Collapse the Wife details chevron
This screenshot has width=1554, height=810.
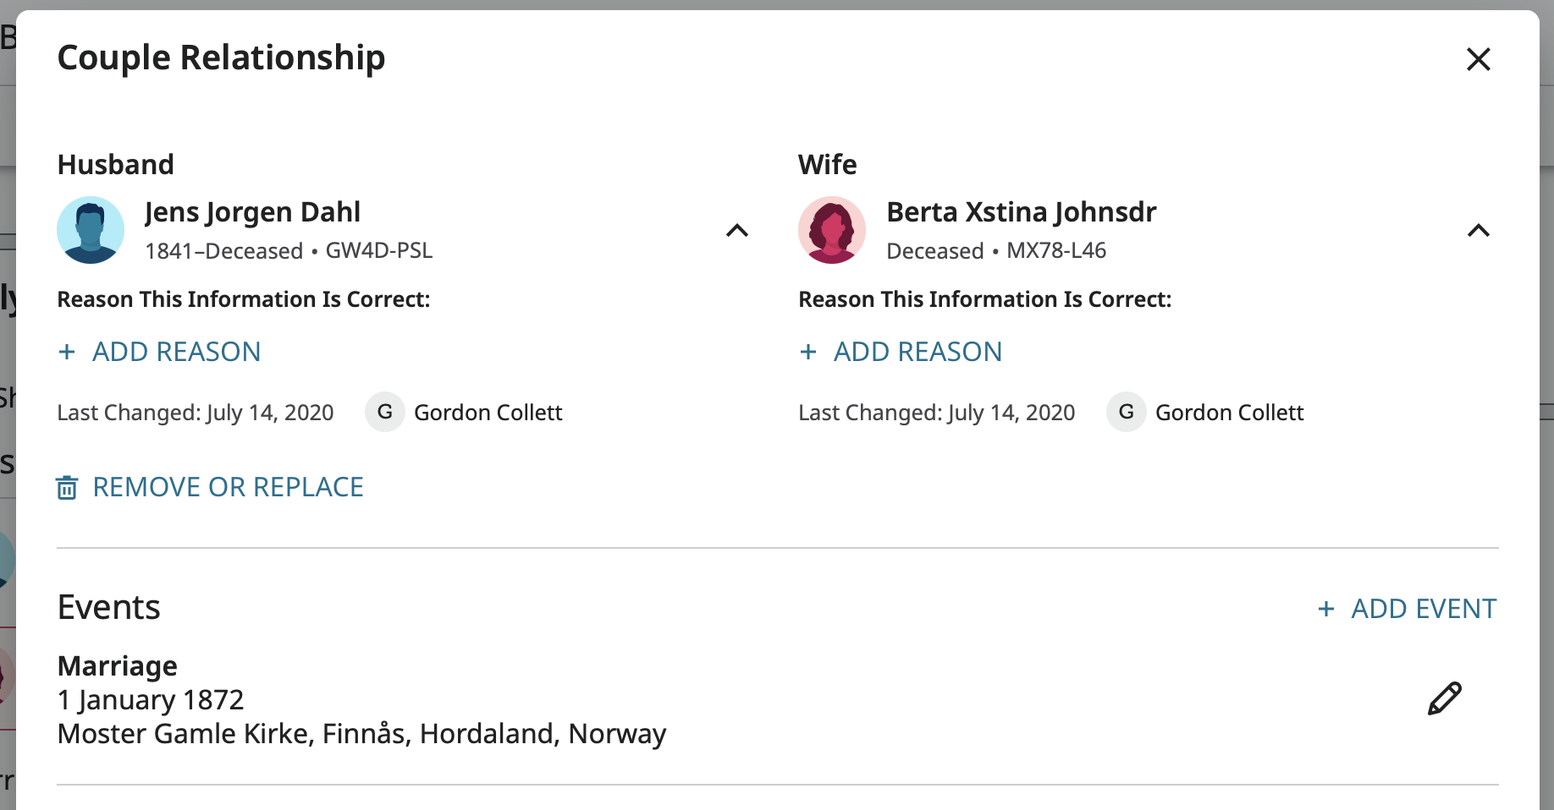click(1478, 230)
